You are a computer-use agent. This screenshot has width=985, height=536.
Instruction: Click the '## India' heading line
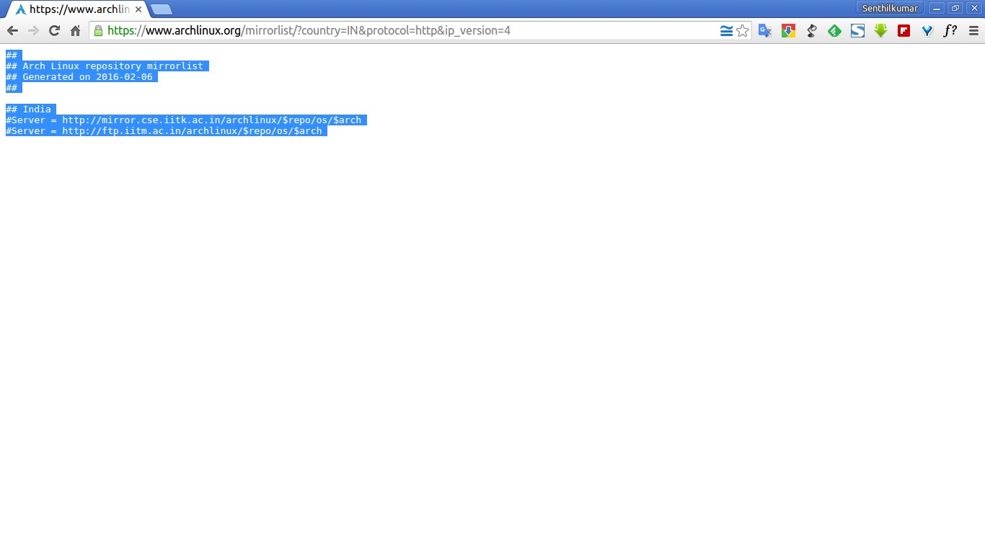pyautogui.click(x=30, y=110)
